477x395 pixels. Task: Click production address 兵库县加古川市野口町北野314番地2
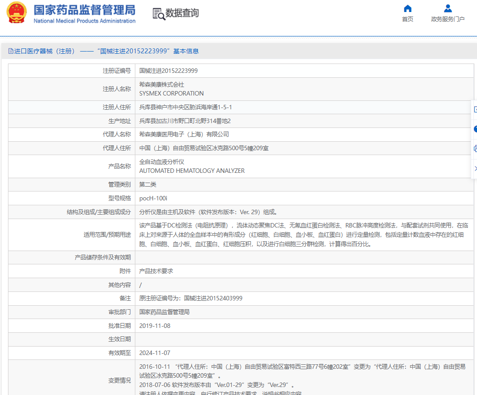(x=185, y=121)
